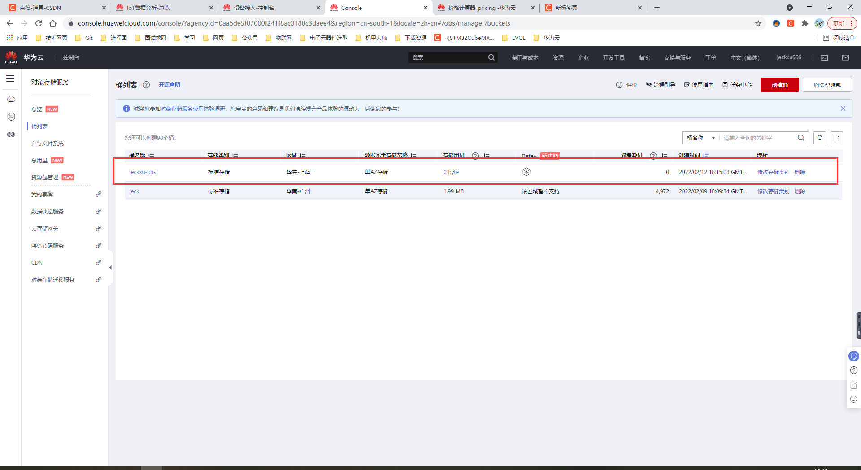Select 并行文件系统 in the sidebar
Viewport: 861px width, 470px height.
[48, 144]
